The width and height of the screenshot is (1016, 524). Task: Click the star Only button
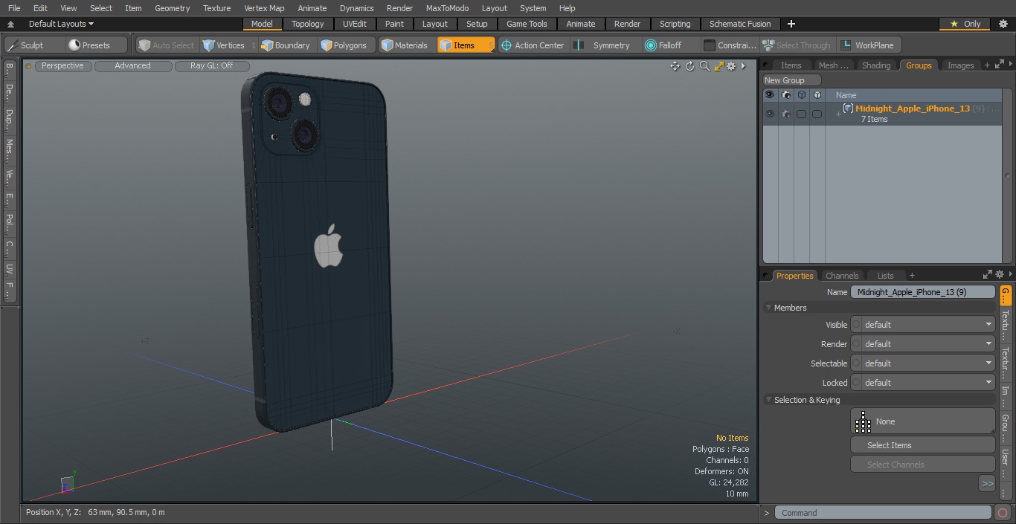[965, 24]
